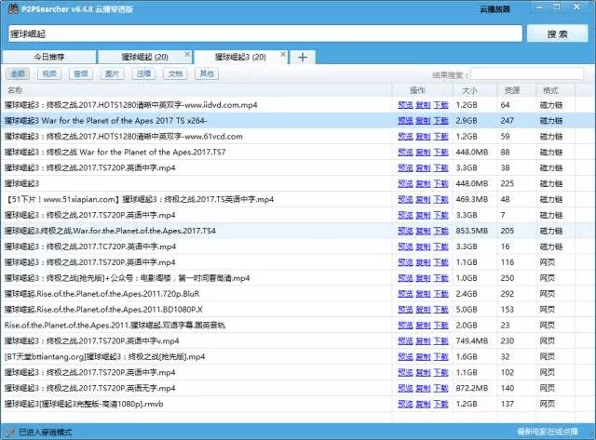Click 复制 link for the 749.4MB row
The image size is (596, 440).
pyautogui.click(x=423, y=341)
